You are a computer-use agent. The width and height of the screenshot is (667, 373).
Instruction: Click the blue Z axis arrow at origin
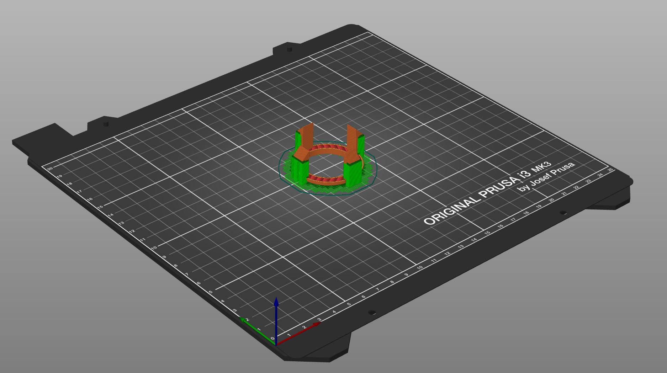(276, 321)
